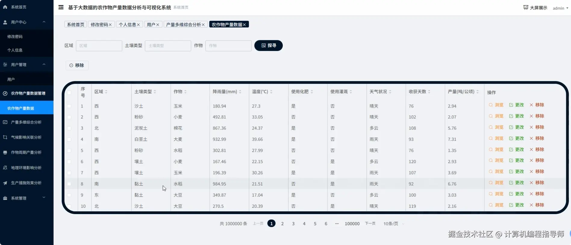
Task: Sort by the 温度(°C) column
Action: click(x=271, y=92)
